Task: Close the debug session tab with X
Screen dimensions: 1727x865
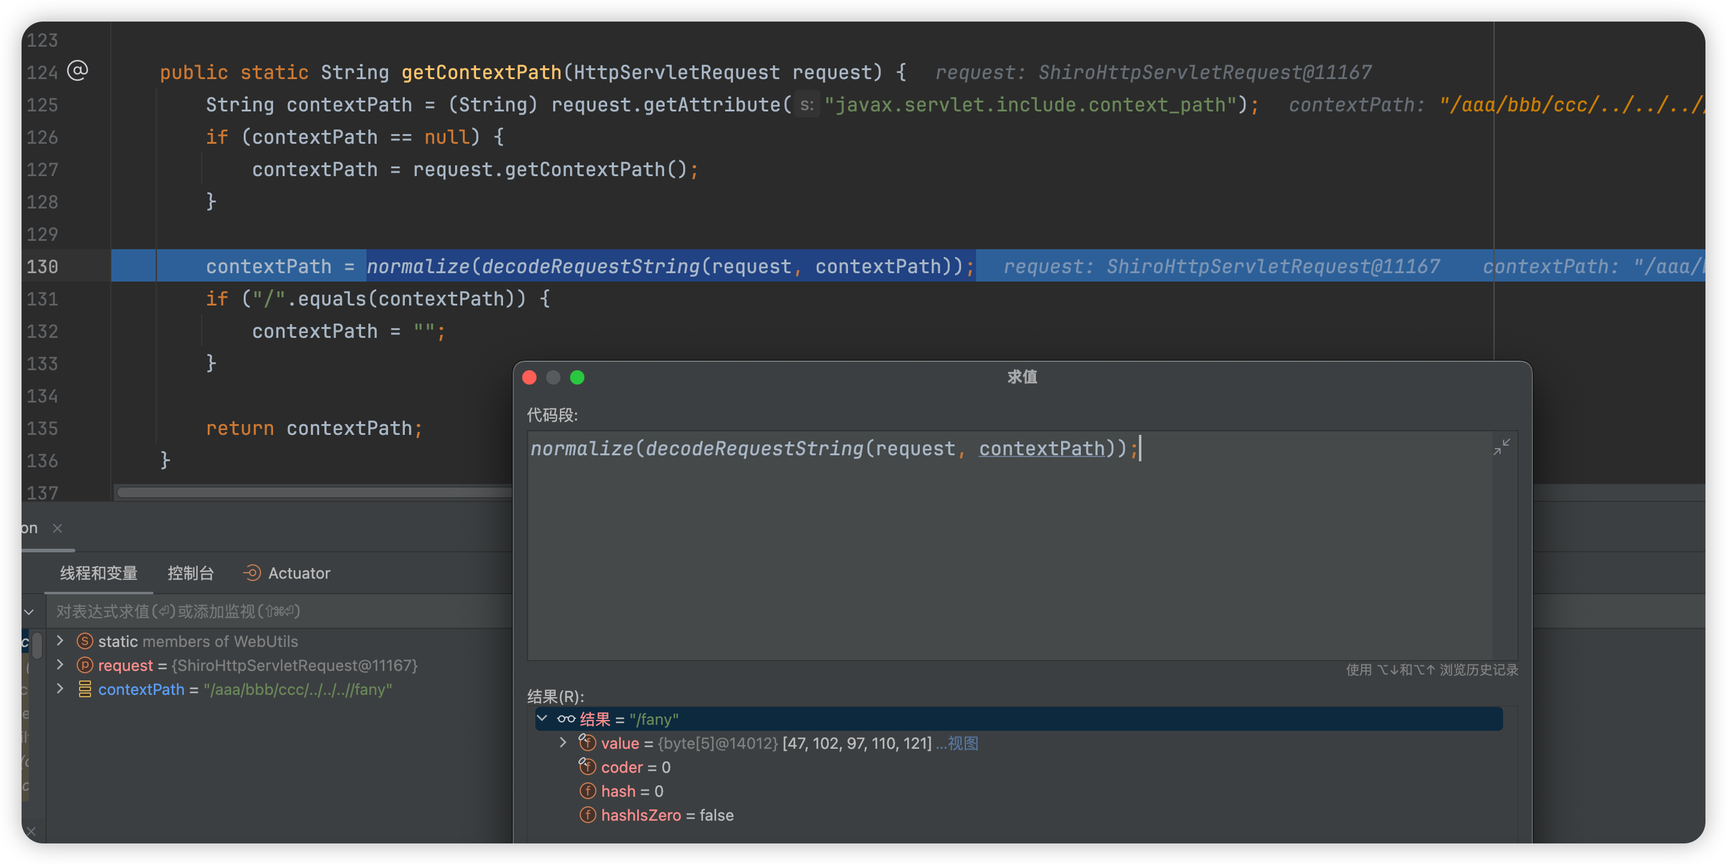Action: tap(57, 528)
